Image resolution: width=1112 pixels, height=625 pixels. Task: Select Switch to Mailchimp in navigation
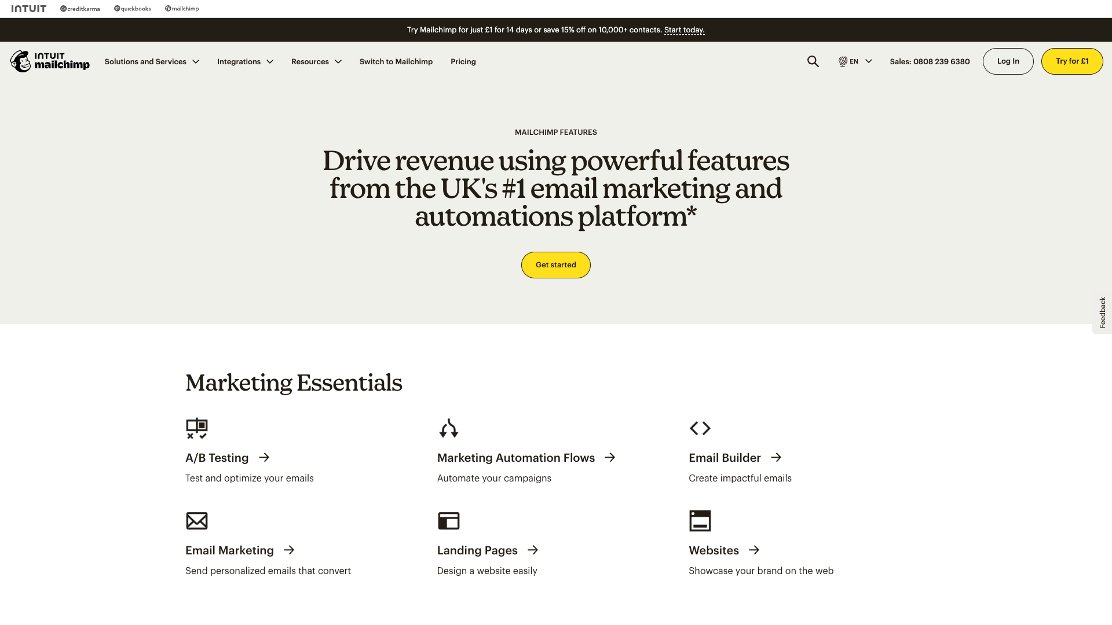point(396,61)
